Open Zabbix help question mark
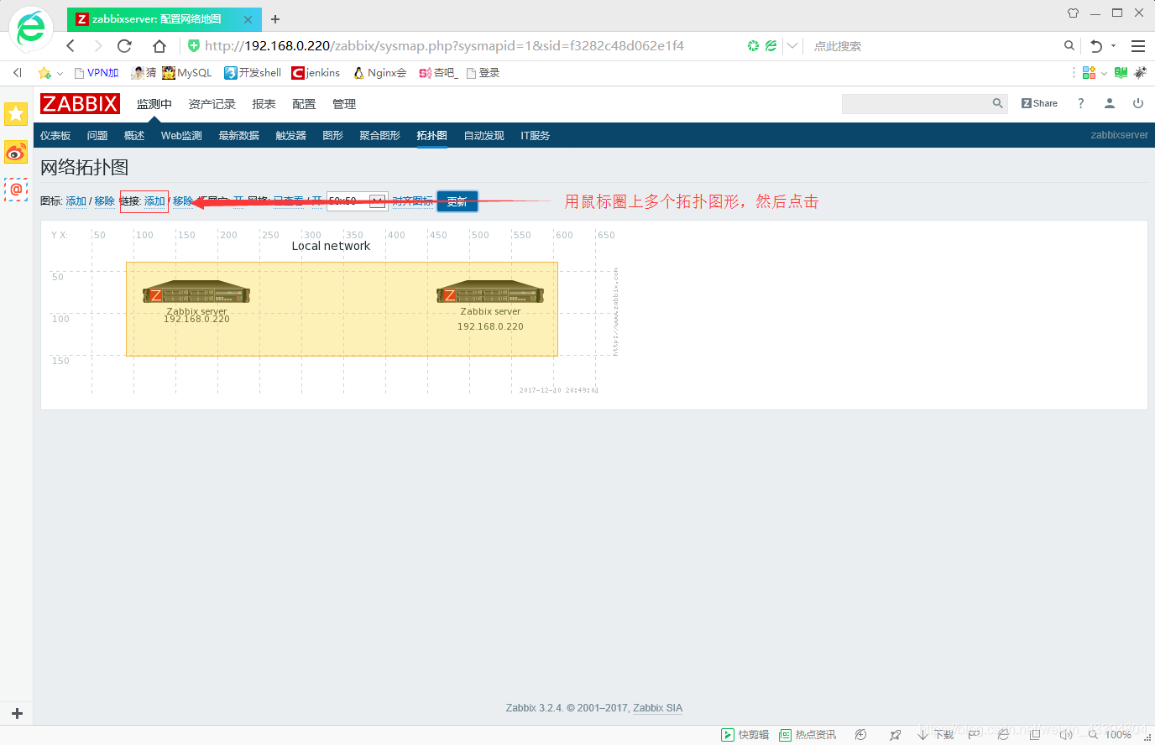Viewport: 1155px width, 745px height. coord(1080,103)
